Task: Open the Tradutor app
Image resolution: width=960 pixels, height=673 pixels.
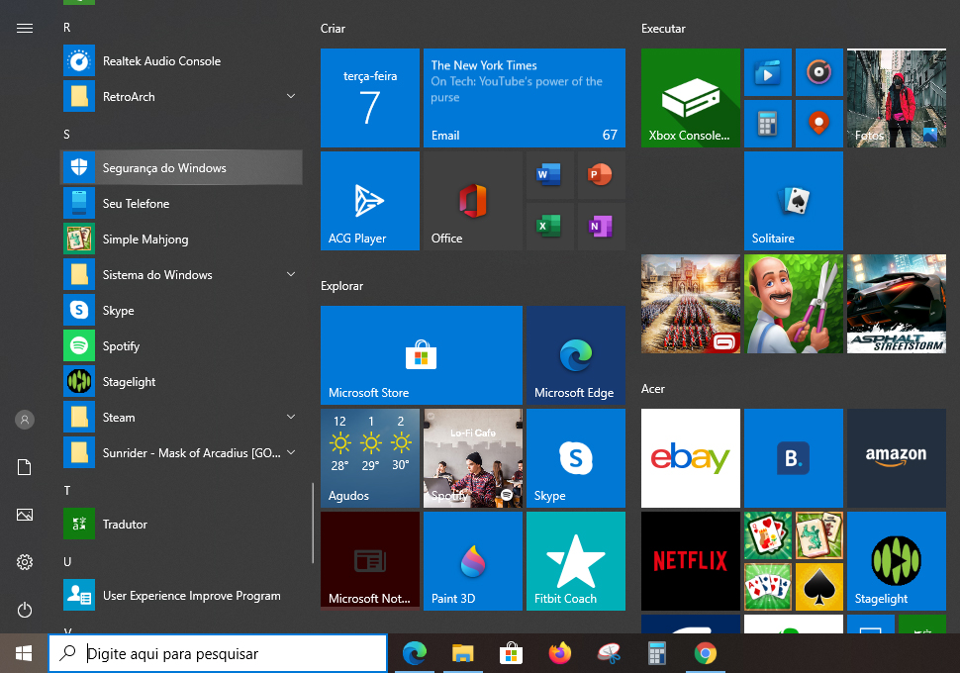Action: click(182, 525)
